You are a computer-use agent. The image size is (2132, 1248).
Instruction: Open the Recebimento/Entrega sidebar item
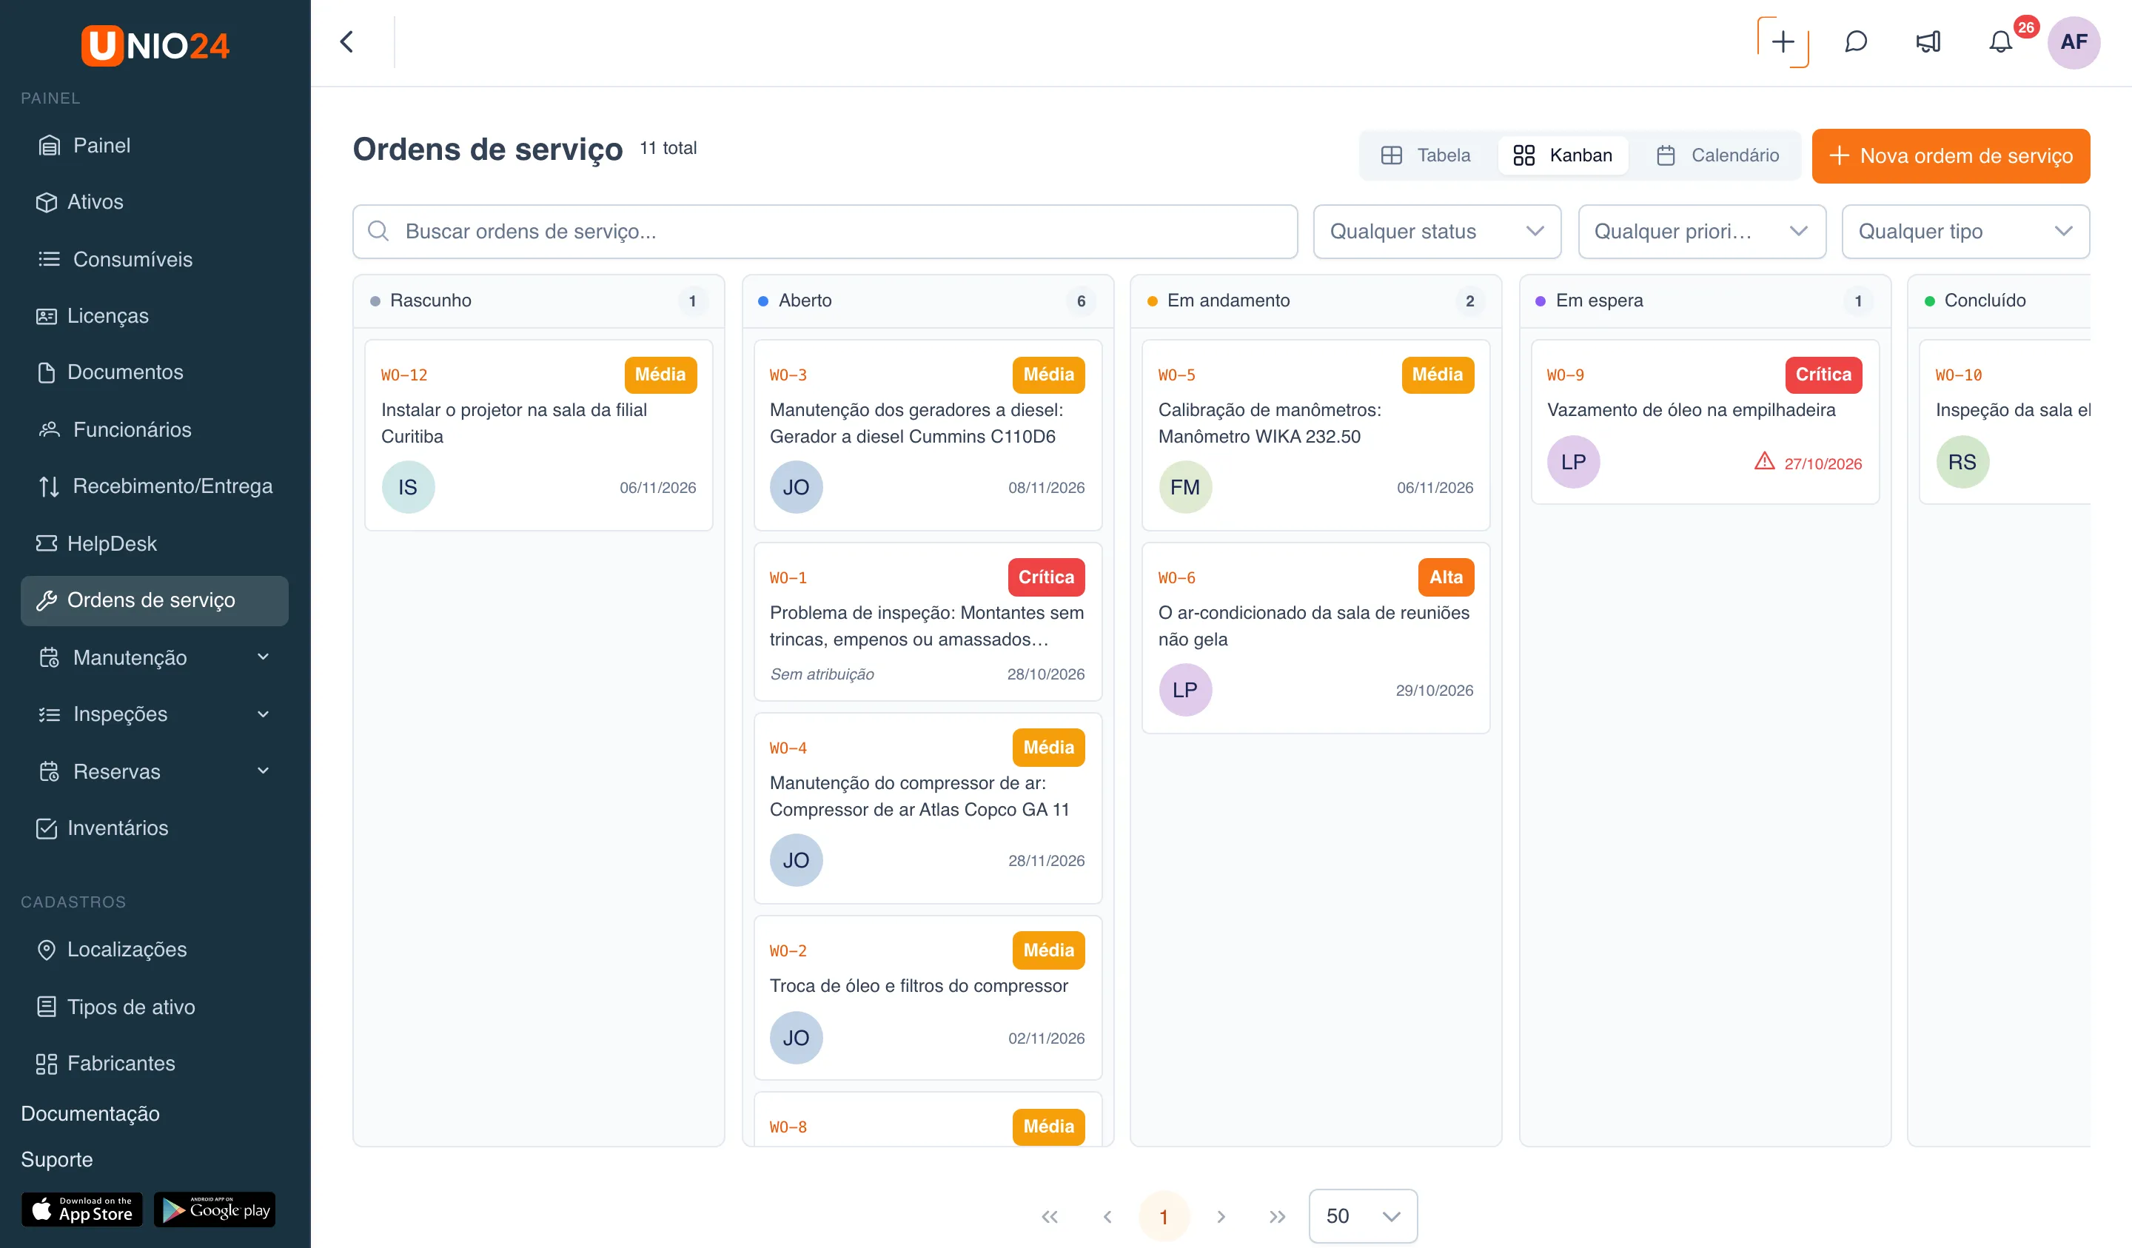[155, 486]
